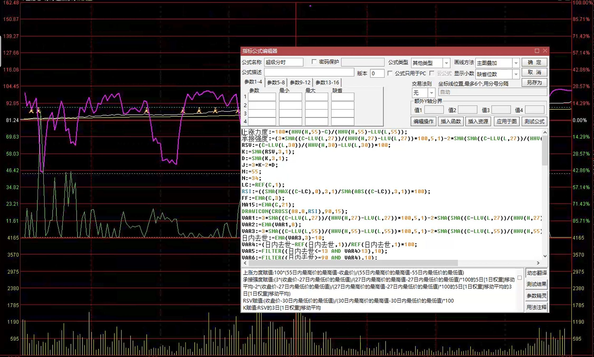
Task: Tick the small checkbox beside the translation panel
Action: 520,278
